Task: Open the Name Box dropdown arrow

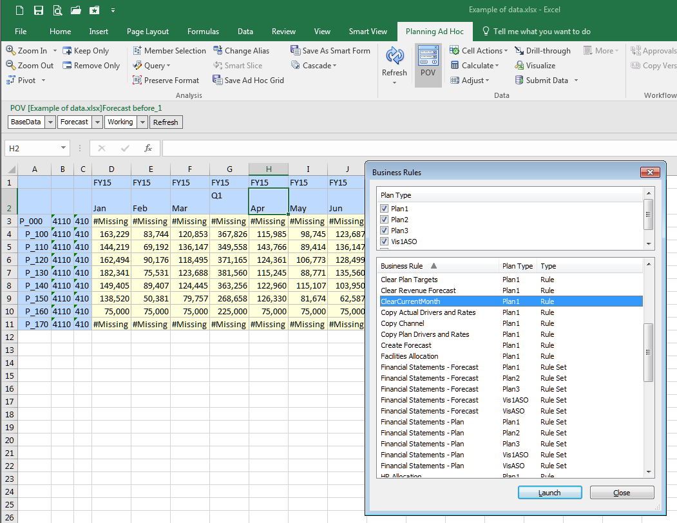Action: tap(63, 148)
